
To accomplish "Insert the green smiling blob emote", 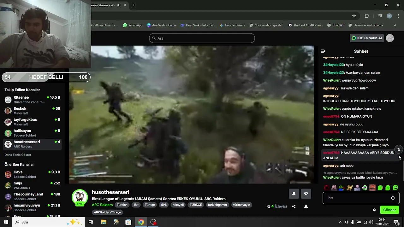I will 395,188.
